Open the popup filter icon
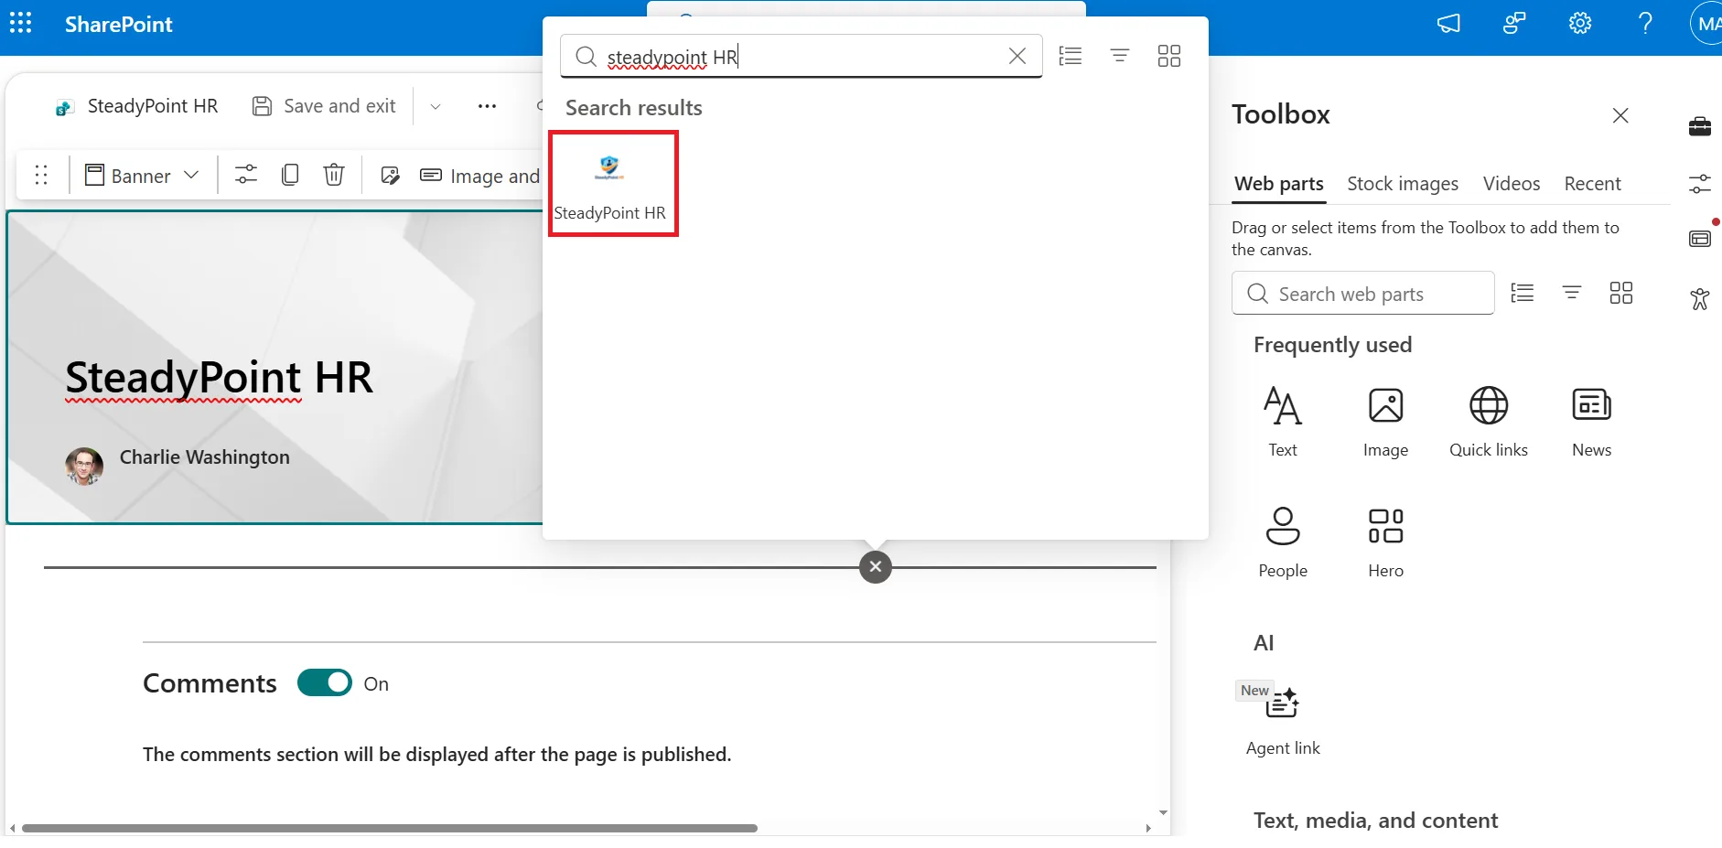Image resolution: width=1722 pixels, height=848 pixels. pos(1119,56)
